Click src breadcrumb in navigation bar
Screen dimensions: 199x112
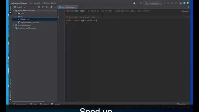tap(31, 3)
